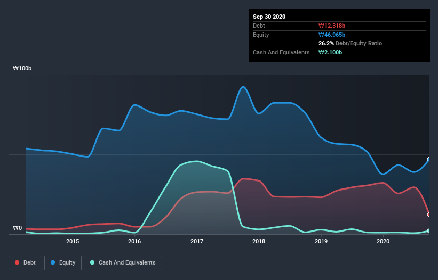This screenshot has width=438, height=280.
Task: Select the 2016 x-axis label
Action: 134,241
